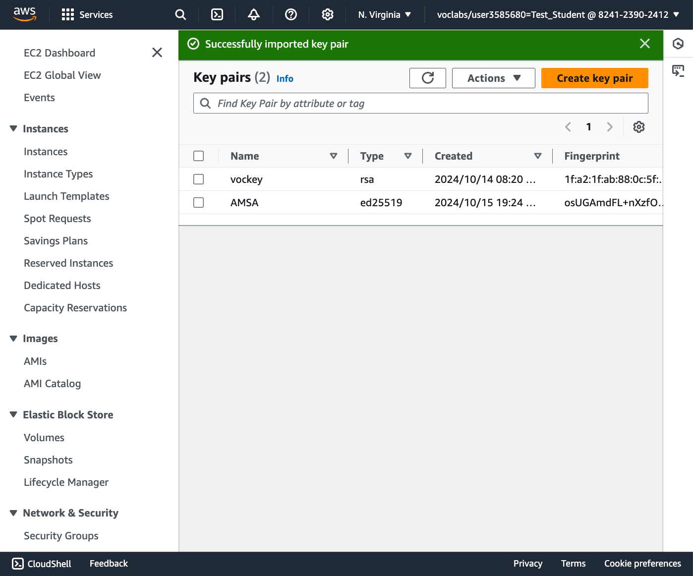This screenshot has width=693, height=576.
Task: Open EC2 Global View
Action: 62,75
